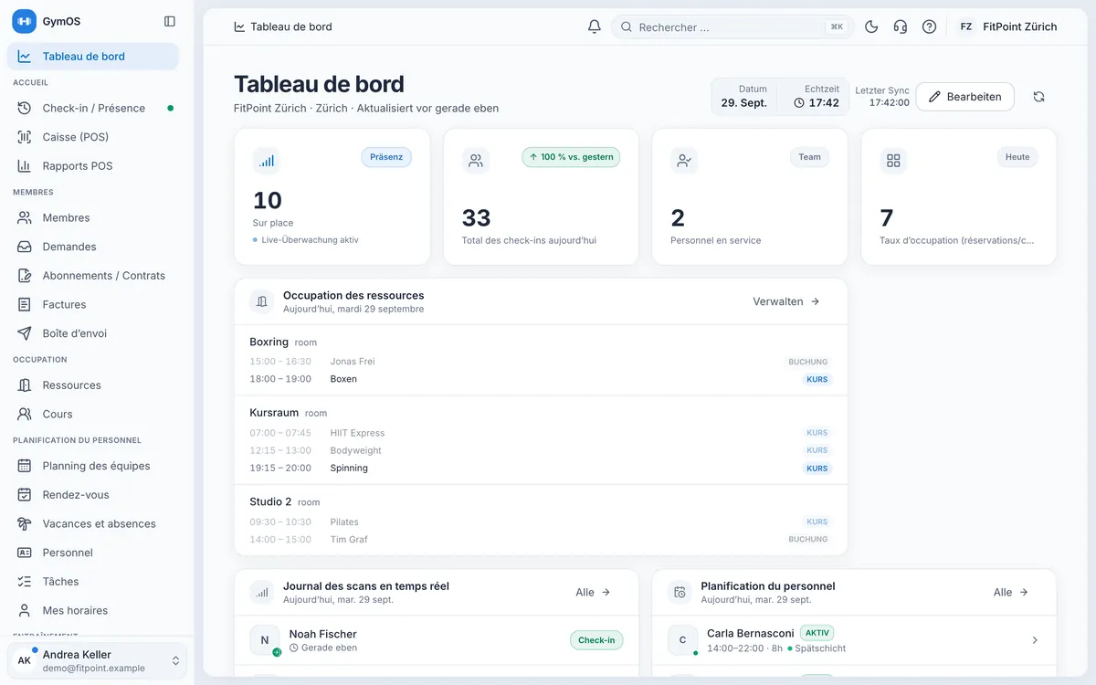Click the Team badge
Screen dimensions: 1096x685
809,157
